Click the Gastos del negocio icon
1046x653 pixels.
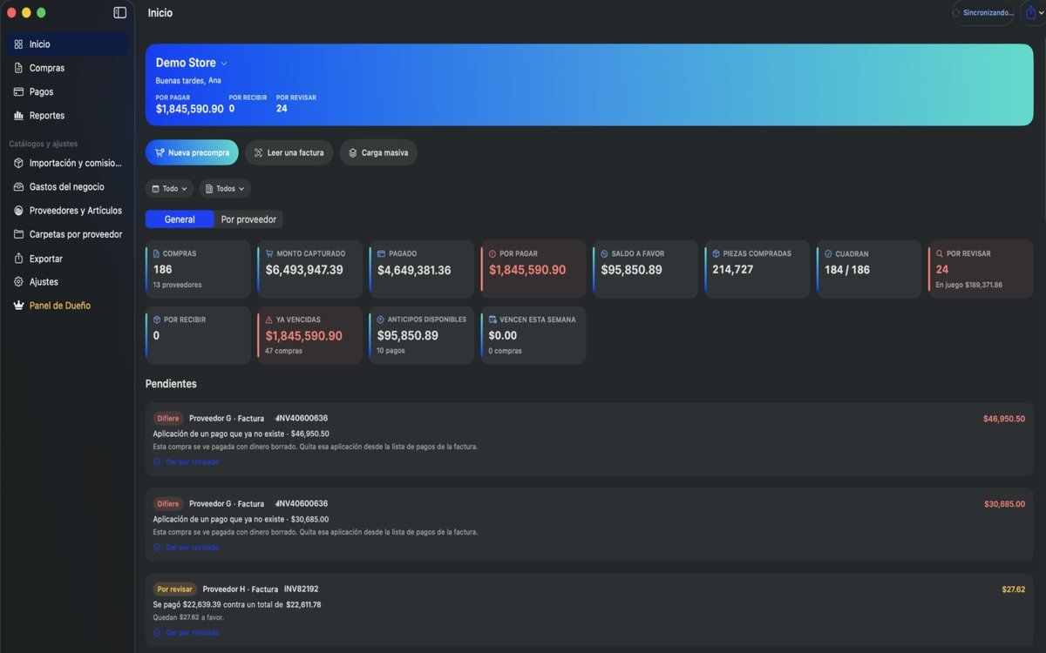point(18,187)
